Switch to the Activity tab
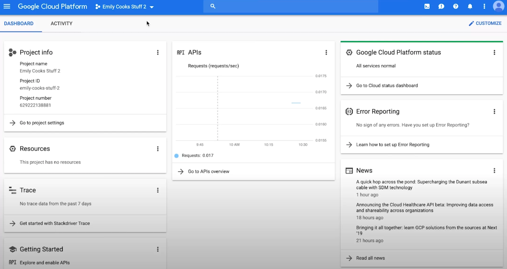The height and width of the screenshot is (269, 507). coord(62,24)
